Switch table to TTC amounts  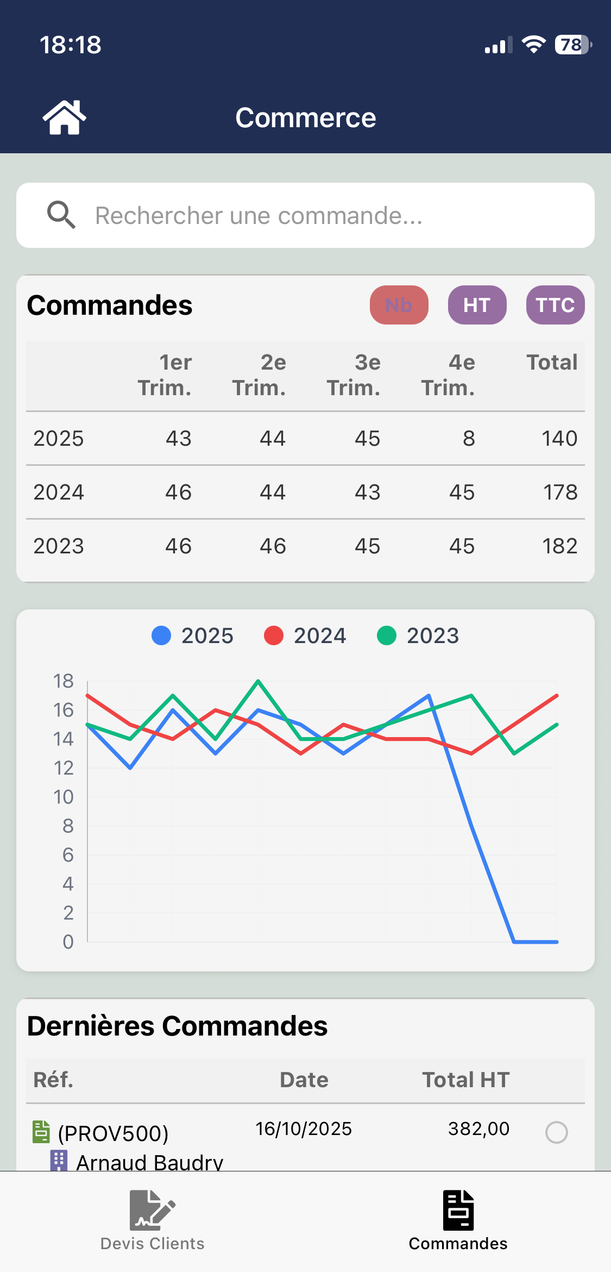tap(555, 305)
